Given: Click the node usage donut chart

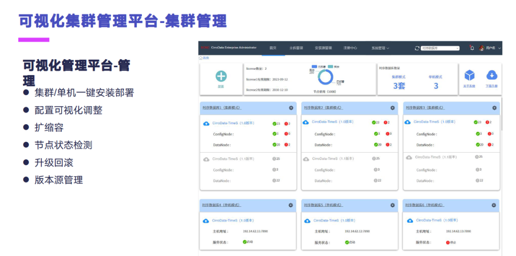Looking at the screenshot, I should (x=325, y=77).
